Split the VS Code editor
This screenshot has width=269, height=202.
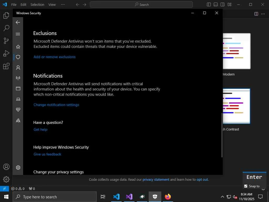[256, 14]
